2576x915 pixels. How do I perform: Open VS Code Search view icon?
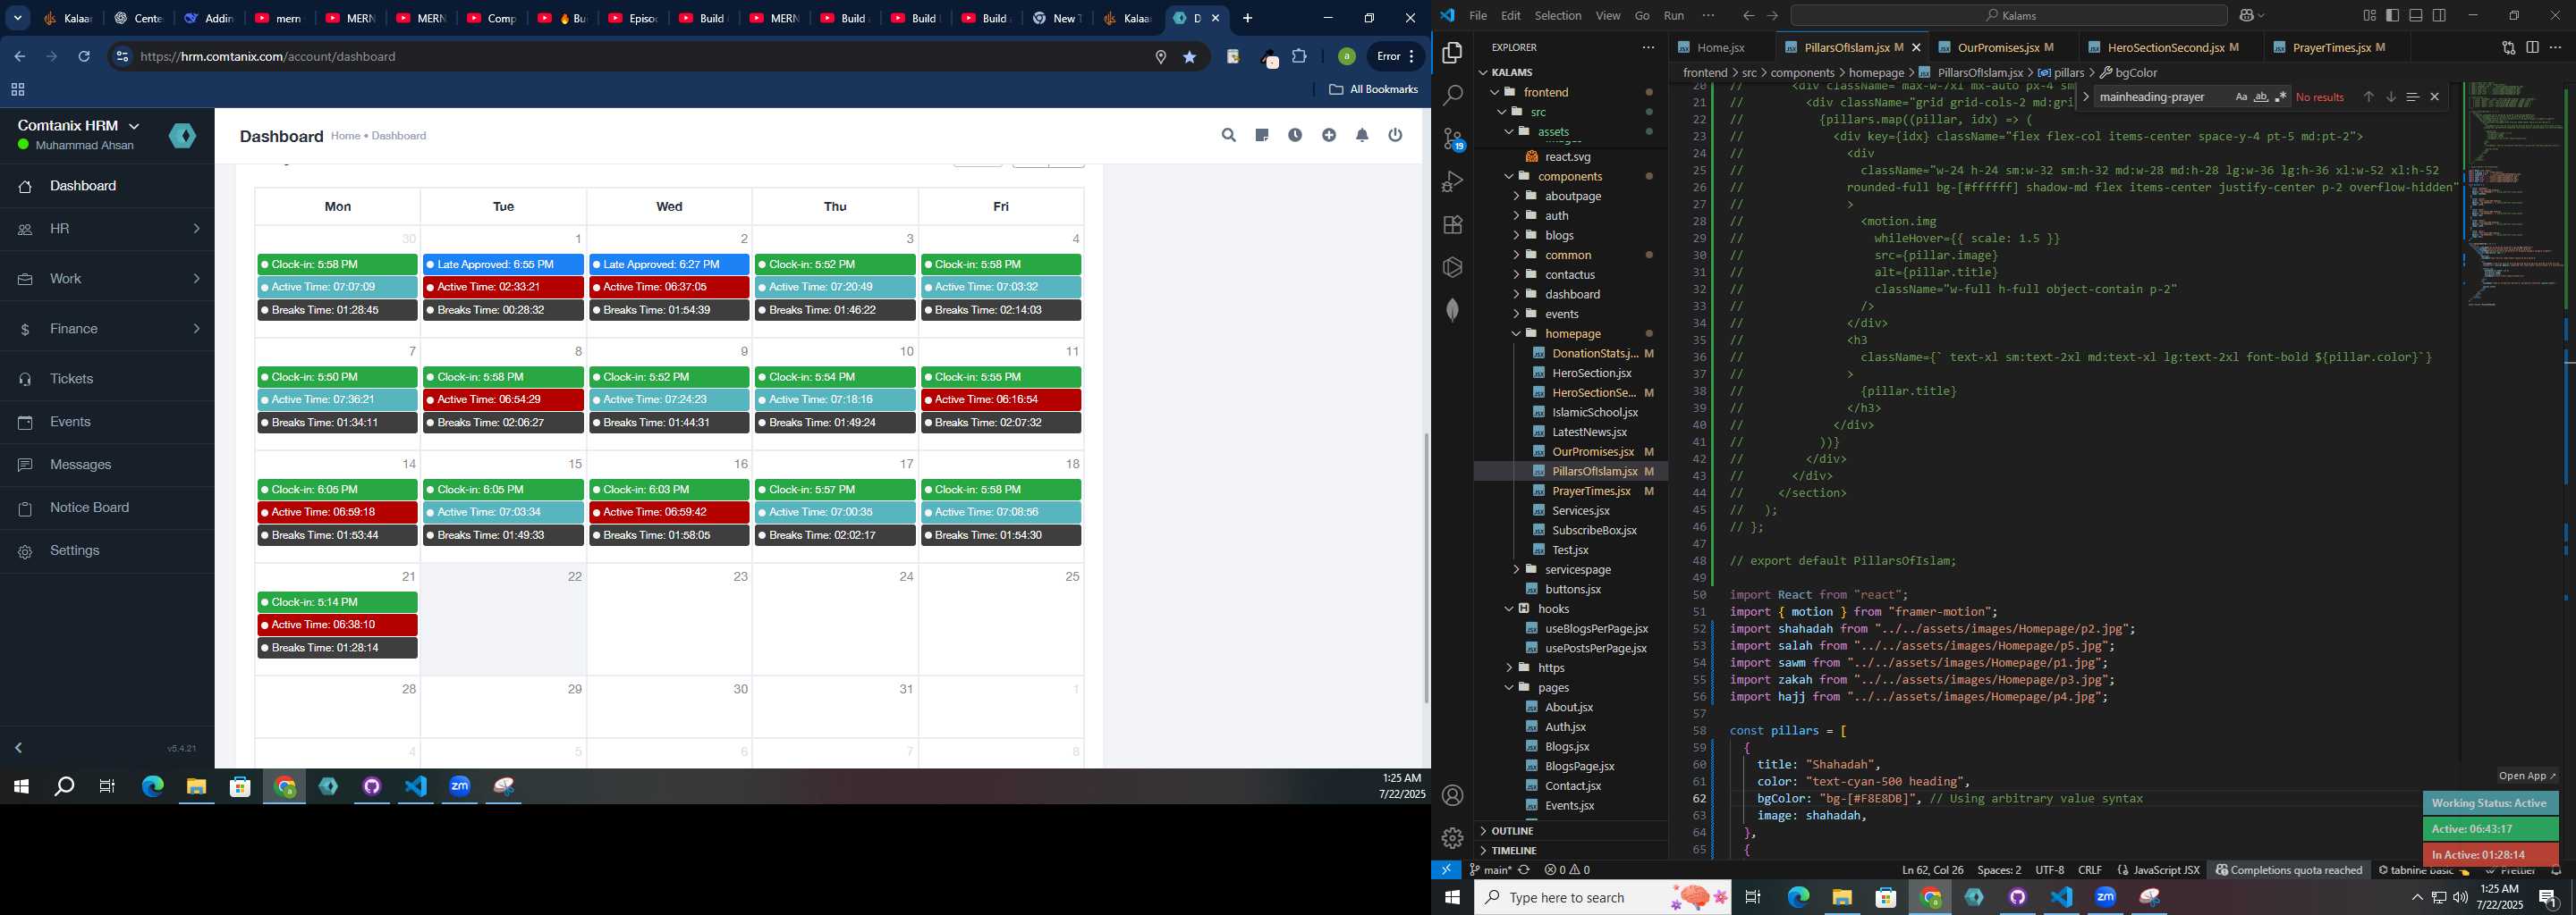[x=1453, y=96]
